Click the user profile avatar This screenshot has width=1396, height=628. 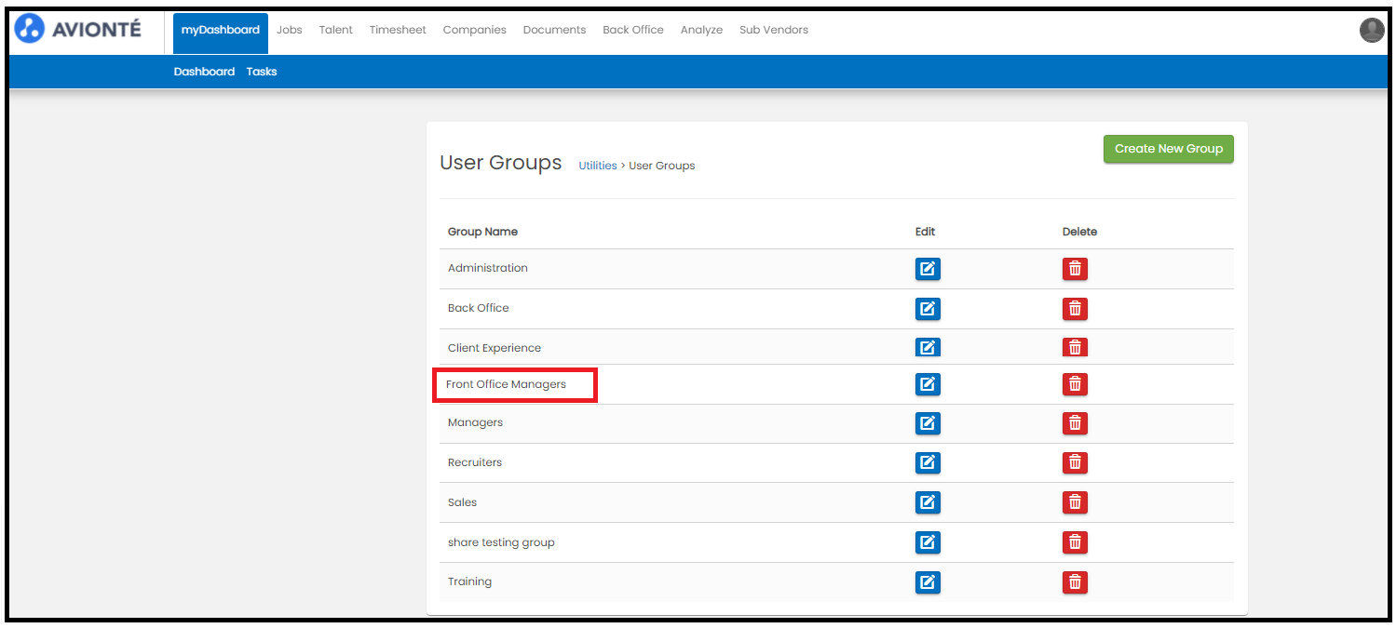[x=1371, y=31]
